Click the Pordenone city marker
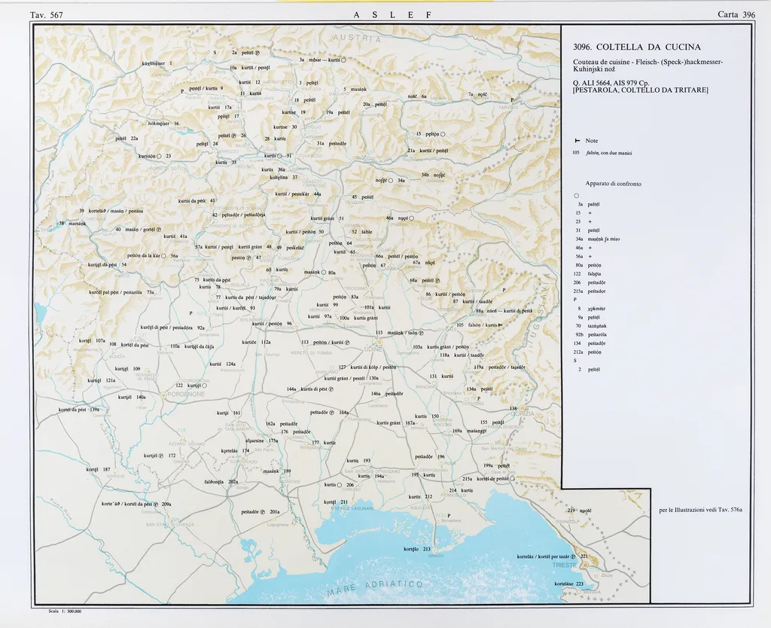Image resolution: width=771 pixels, height=628 pixels. click(x=163, y=394)
